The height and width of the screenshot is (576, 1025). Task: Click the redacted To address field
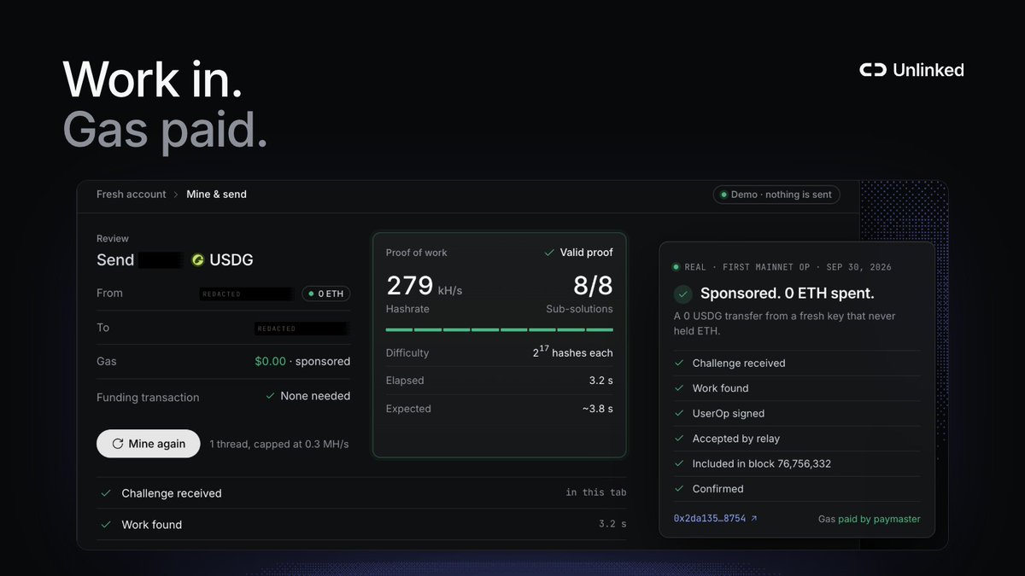(301, 328)
